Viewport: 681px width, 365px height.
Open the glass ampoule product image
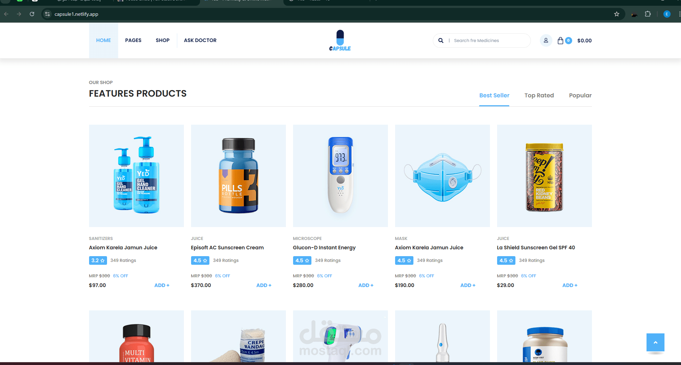[x=443, y=337]
